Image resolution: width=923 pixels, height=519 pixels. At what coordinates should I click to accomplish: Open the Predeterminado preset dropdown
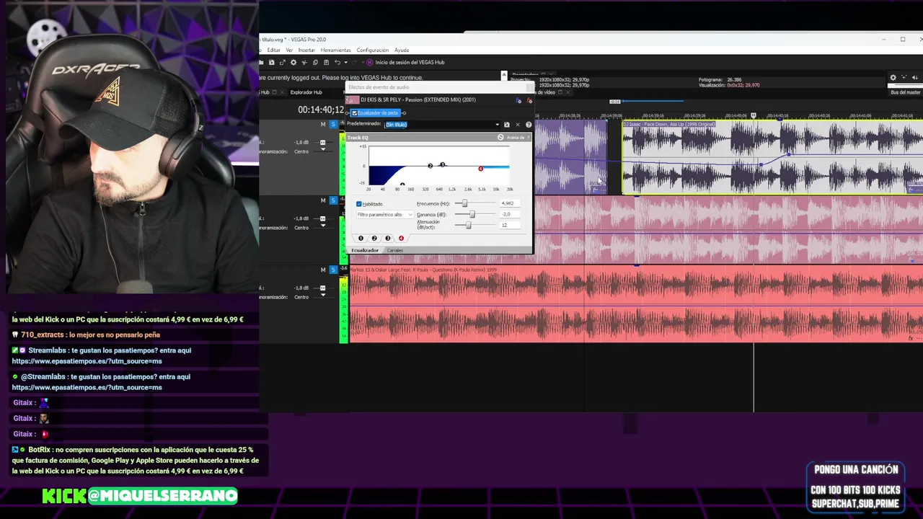pyautogui.click(x=497, y=125)
